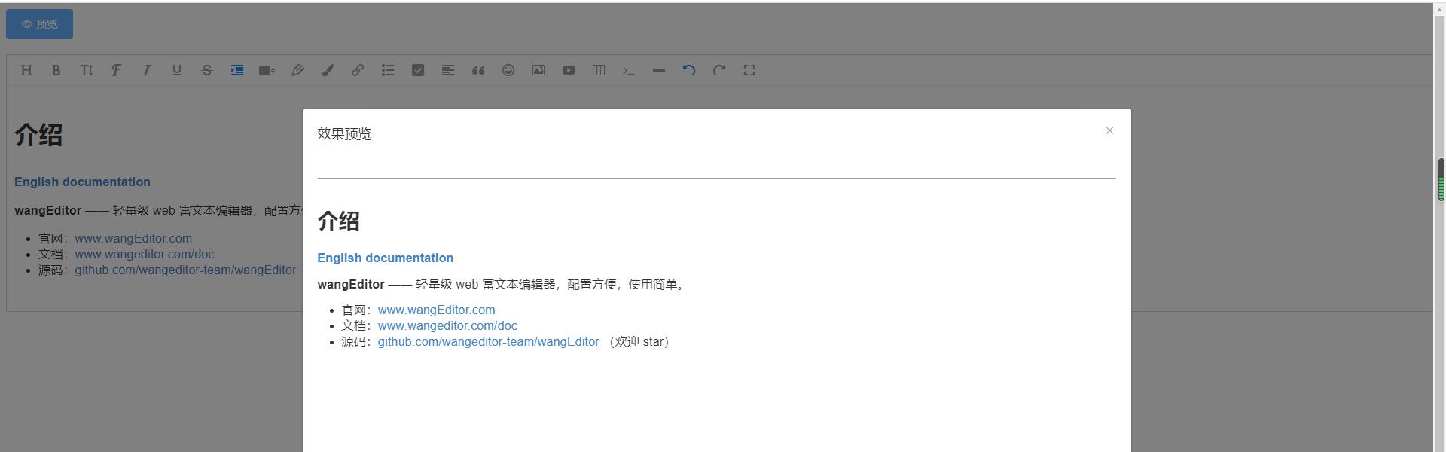
Task: Toggle bold formatting in editor toolbar
Action: pos(56,70)
